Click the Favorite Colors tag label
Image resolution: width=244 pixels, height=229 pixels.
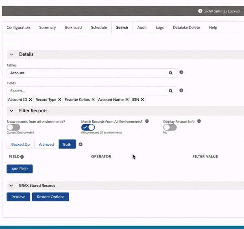(x=77, y=99)
